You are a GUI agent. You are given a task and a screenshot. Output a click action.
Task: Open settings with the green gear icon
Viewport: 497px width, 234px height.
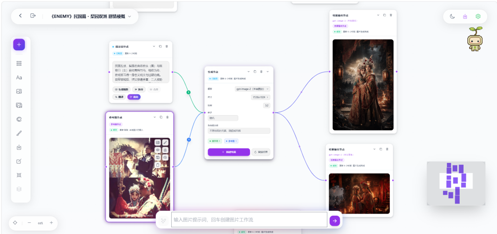pos(478,16)
